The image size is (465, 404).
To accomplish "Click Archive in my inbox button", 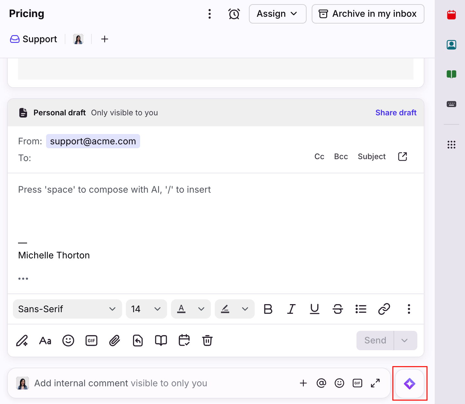I will pyautogui.click(x=368, y=14).
